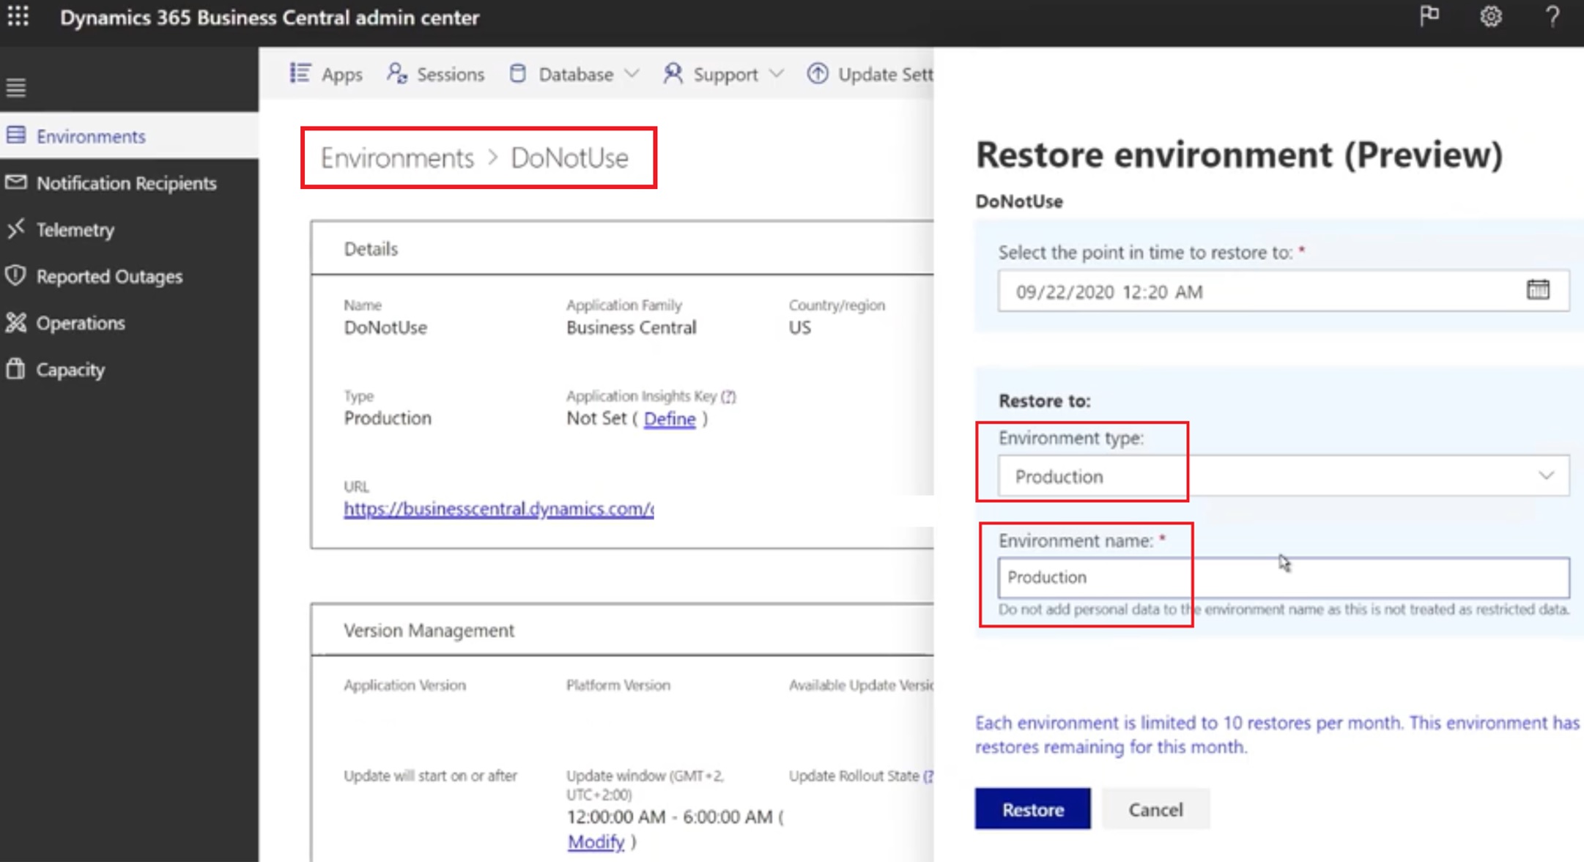This screenshot has width=1584, height=862.
Task: Select Notification Recipients in sidebar
Action: [126, 183]
